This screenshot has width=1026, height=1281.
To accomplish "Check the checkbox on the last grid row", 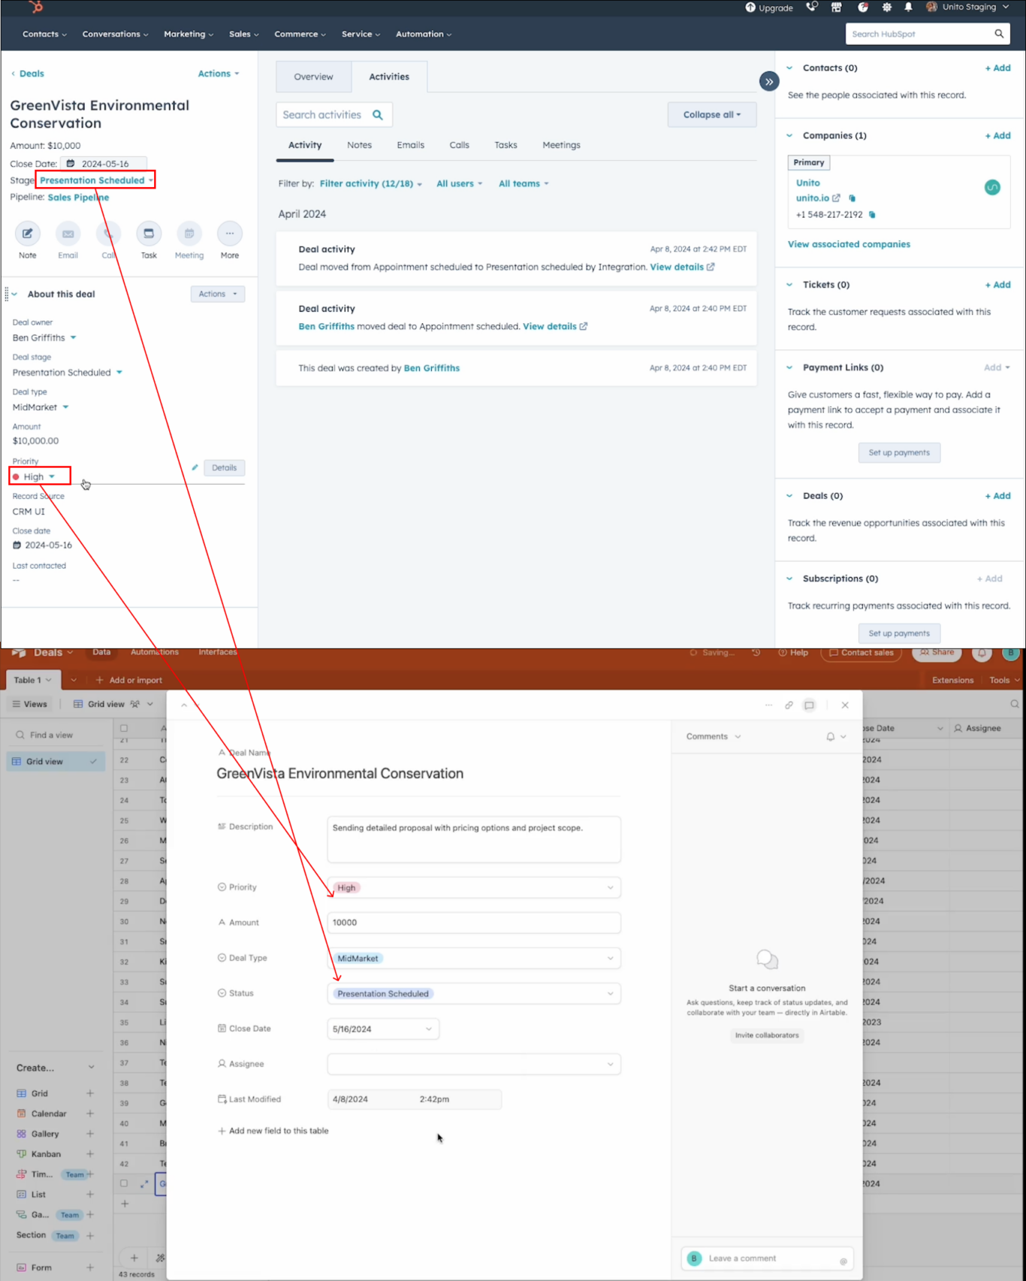I will click(x=124, y=1183).
